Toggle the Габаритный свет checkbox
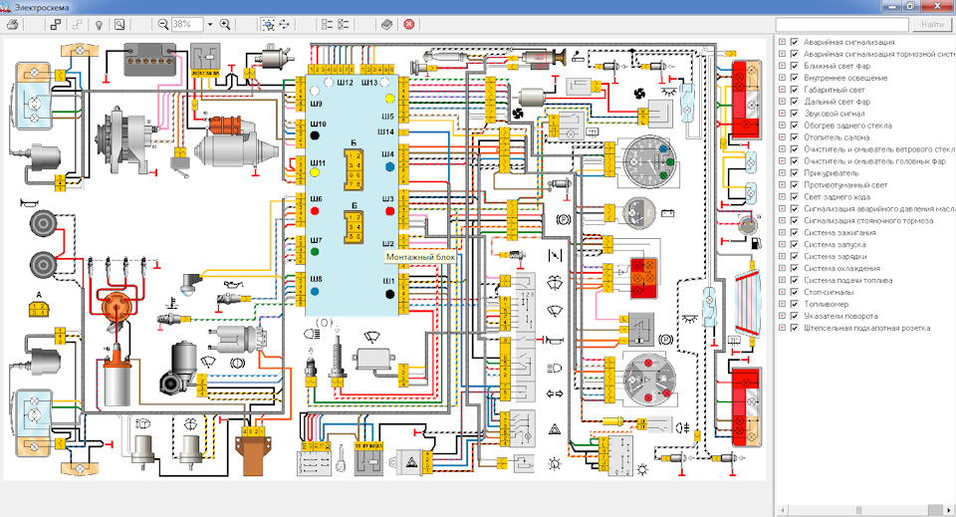This screenshot has height=517, width=956. tap(795, 90)
